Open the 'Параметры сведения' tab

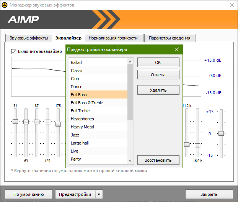tap(170, 38)
